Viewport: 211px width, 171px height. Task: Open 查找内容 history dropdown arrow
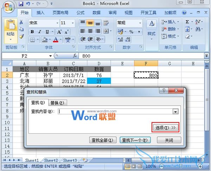point(175,112)
